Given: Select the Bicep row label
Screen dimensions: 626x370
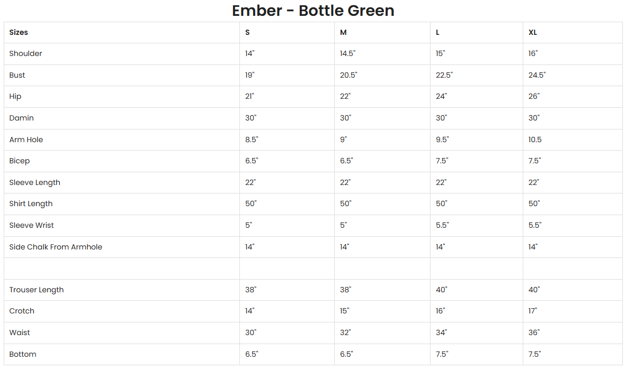Looking at the screenshot, I should 20,161.
